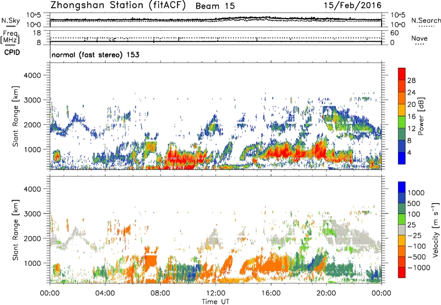Click the gray band of velocity colorbar
Viewport: 441px width, 305px height.
[x=402, y=230]
